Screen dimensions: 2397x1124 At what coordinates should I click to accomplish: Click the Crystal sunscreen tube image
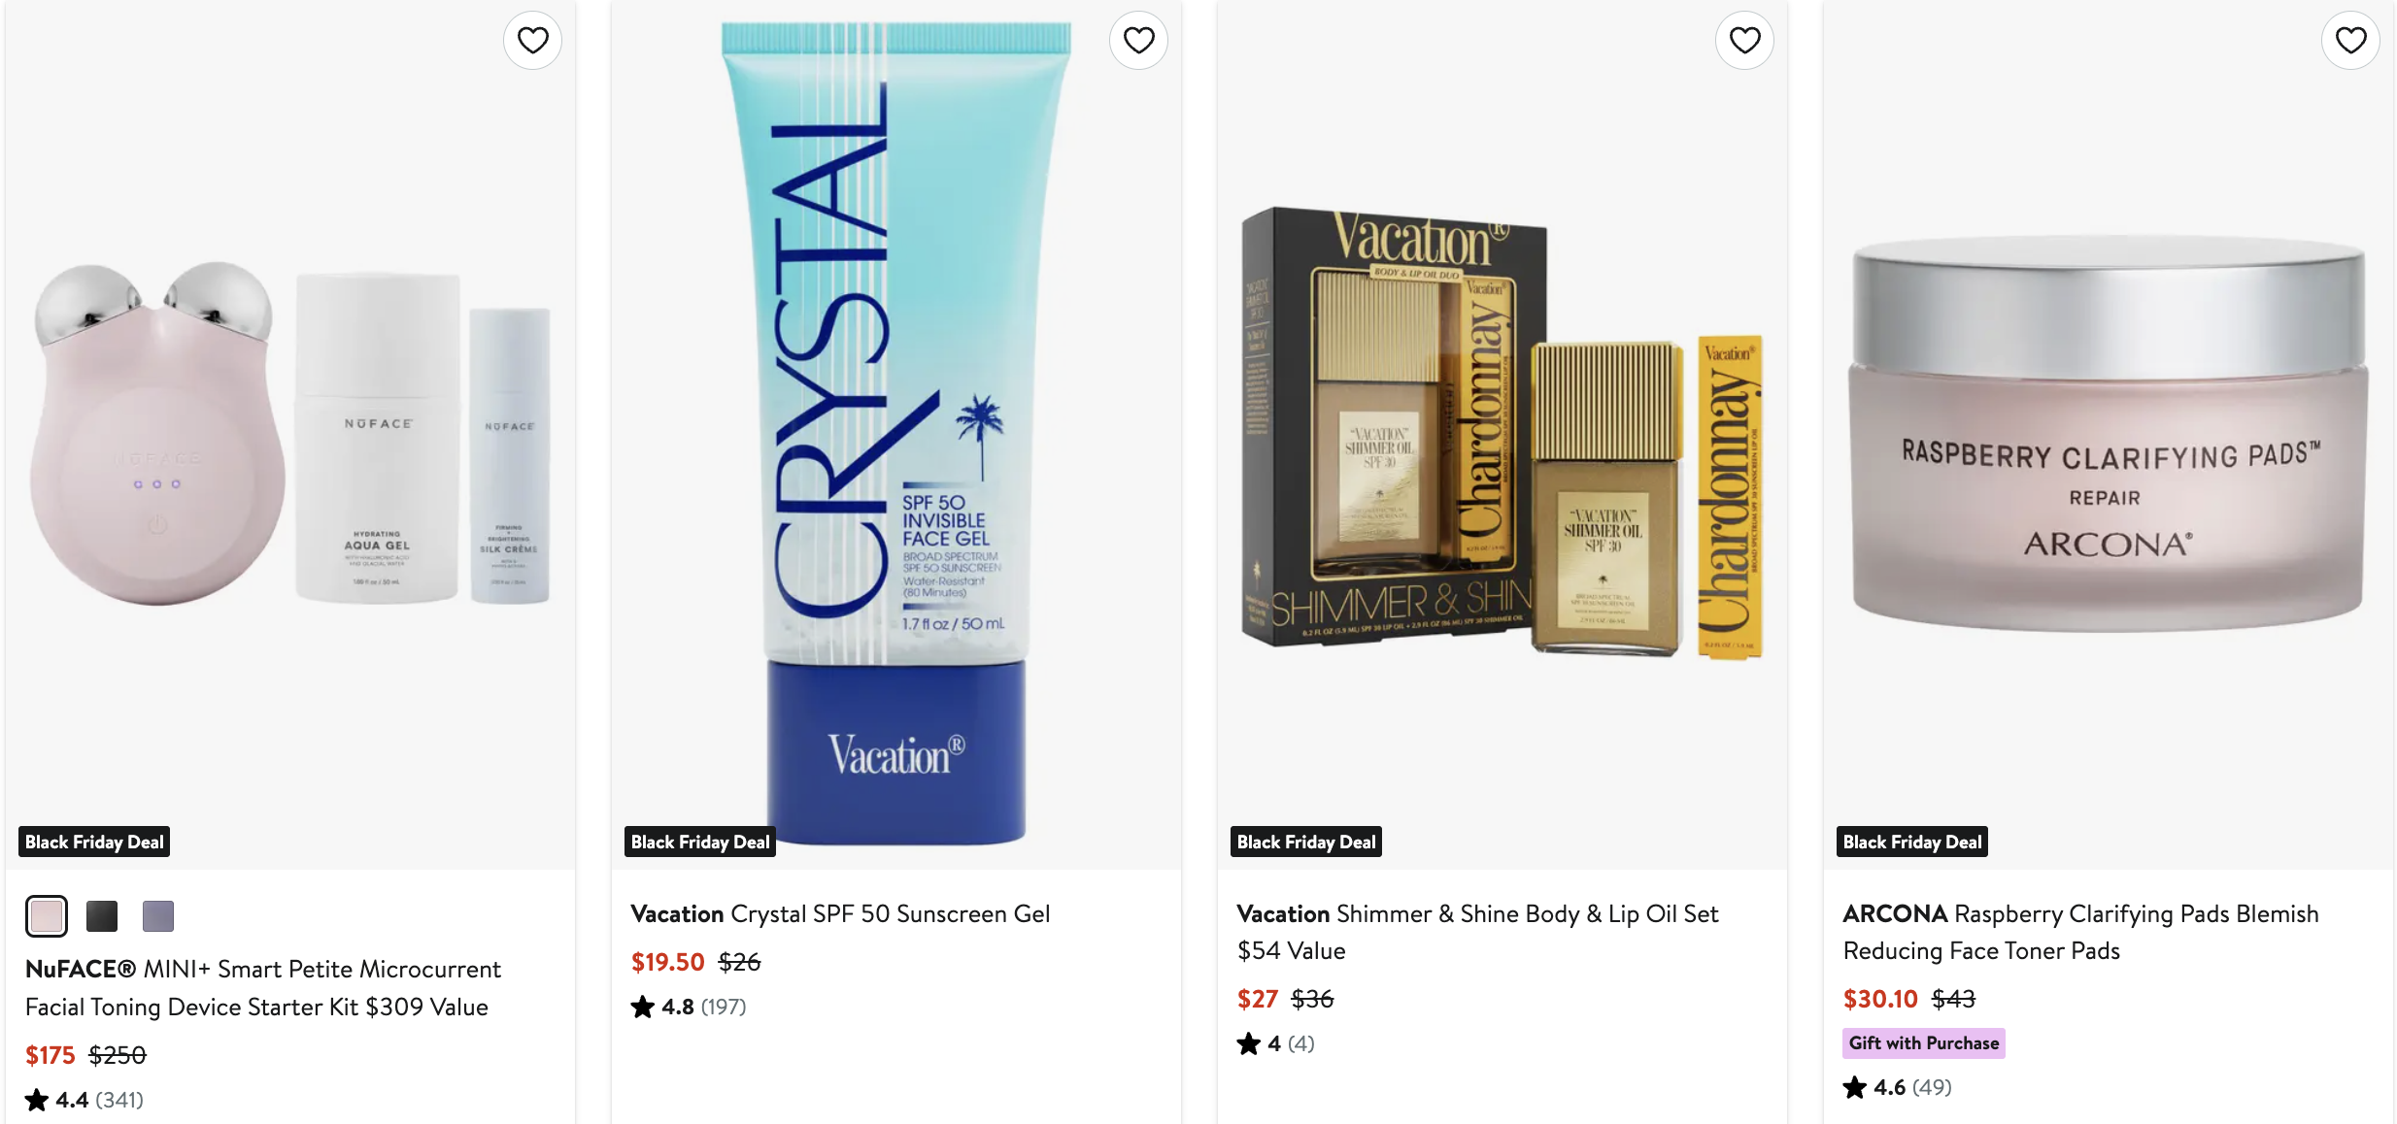click(x=896, y=435)
